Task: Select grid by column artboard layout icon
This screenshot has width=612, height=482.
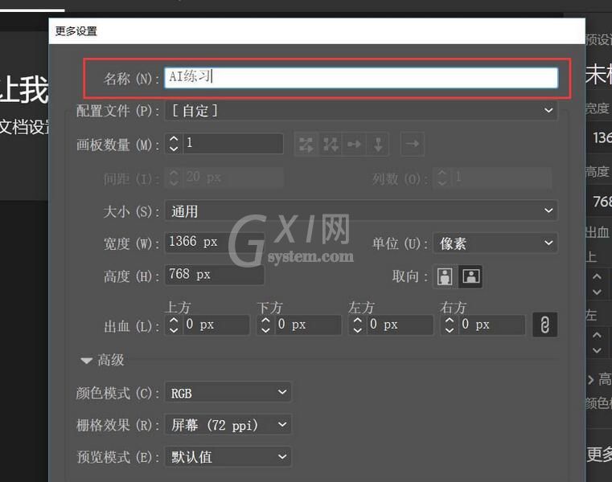Action: [331, 145]
